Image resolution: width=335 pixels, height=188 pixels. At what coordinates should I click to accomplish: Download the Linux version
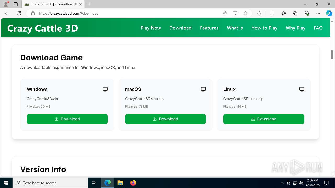point(264,119)
